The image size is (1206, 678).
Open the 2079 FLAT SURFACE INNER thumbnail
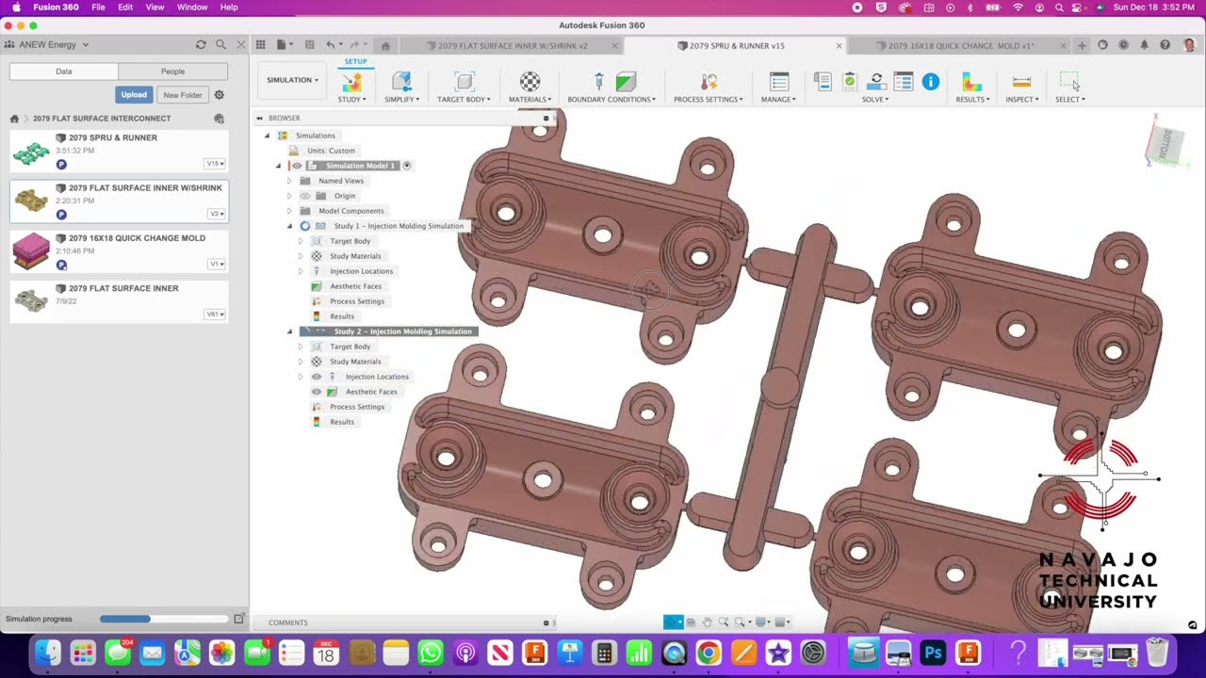tap(31, 301)
